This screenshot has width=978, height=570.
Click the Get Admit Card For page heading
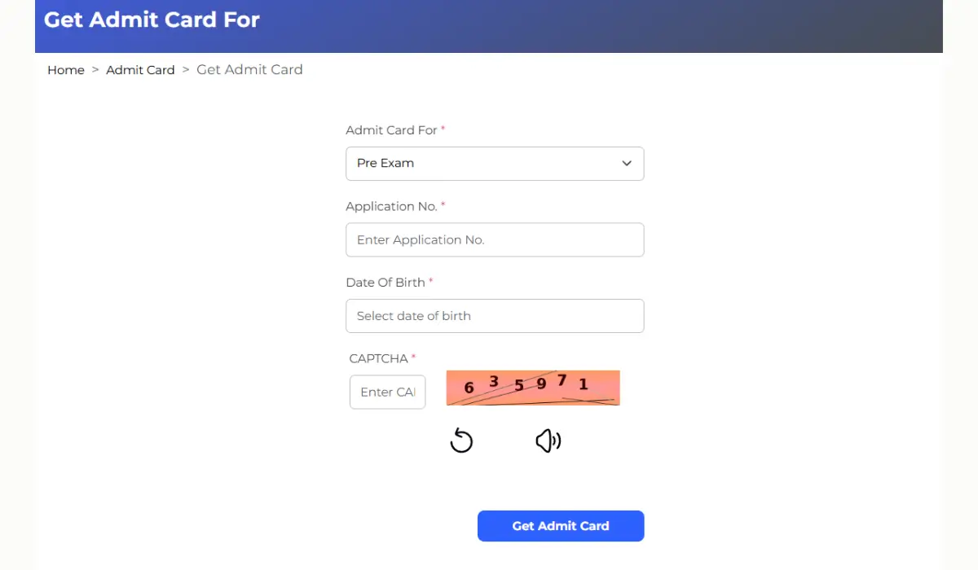tap(152, 20)
